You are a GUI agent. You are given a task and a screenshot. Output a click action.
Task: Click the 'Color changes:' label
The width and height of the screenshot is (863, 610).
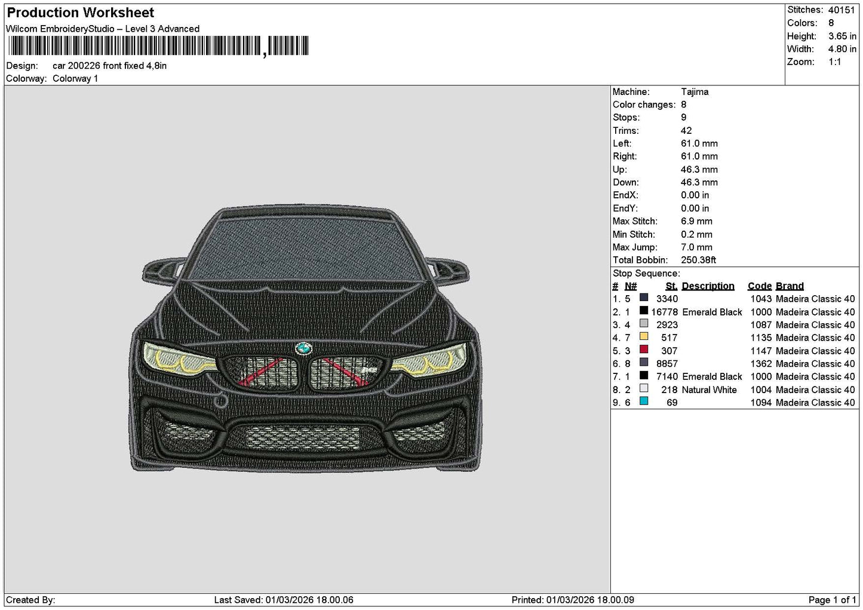(x=644, y=105)
